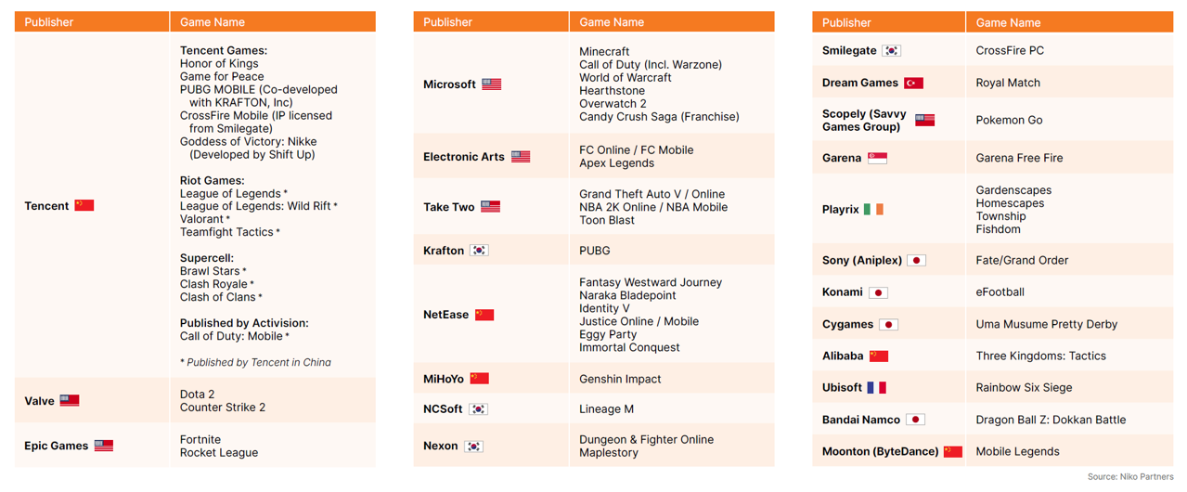Click the Singapore flag beside Garena
This screenshot has width=1187, height=492.
[x=877, y=158]
